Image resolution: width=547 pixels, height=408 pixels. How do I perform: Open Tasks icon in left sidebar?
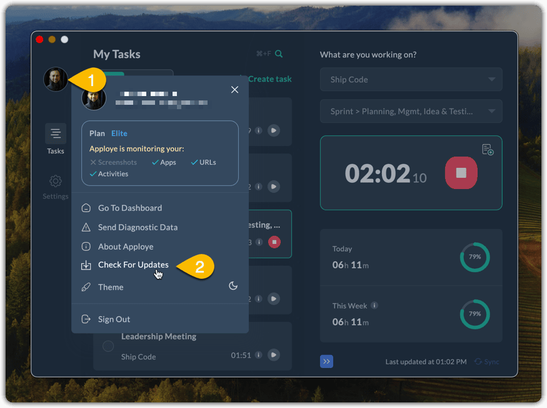click(x=56, y=134)
